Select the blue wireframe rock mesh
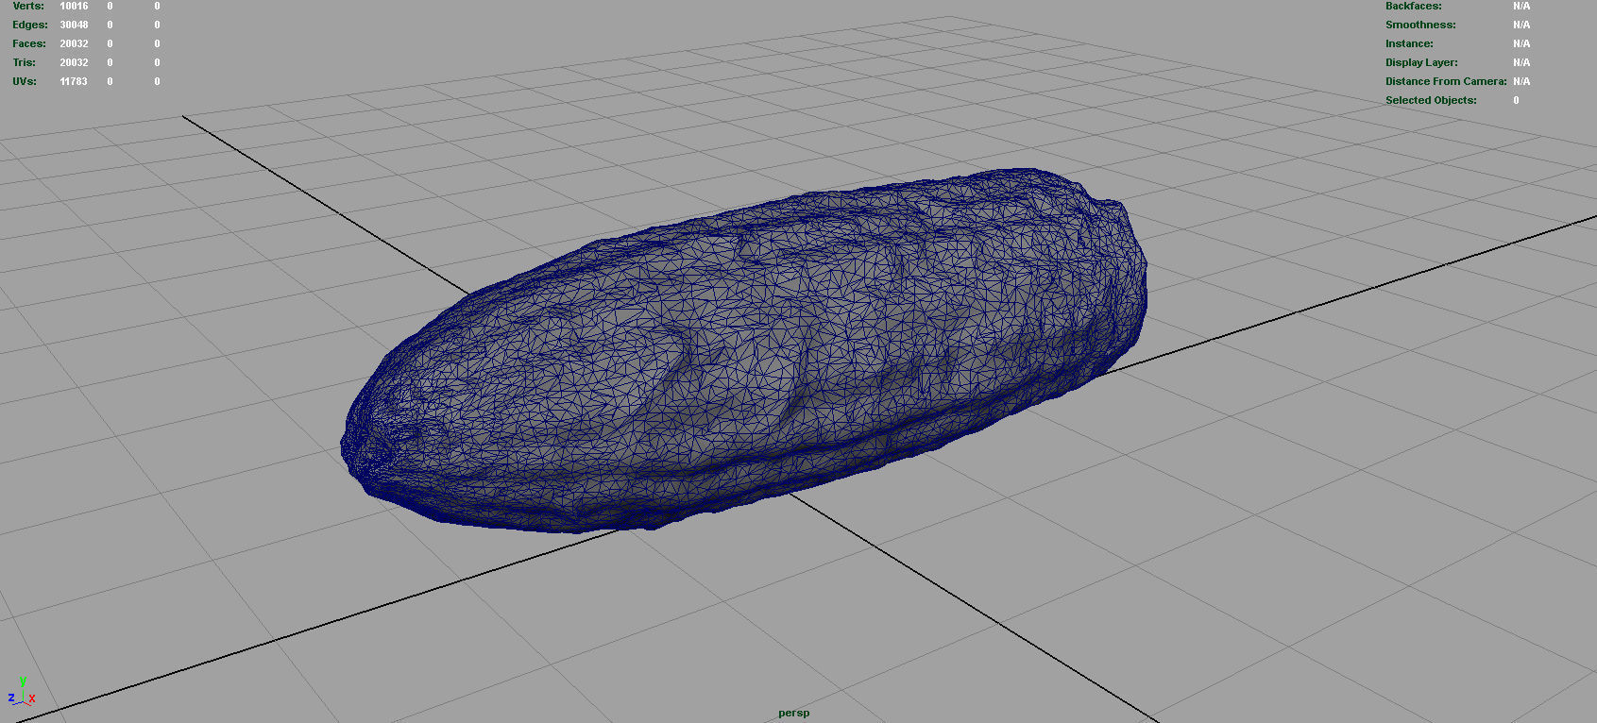The width and height of the screenshot is (1597, 723). tap(744, 351)
